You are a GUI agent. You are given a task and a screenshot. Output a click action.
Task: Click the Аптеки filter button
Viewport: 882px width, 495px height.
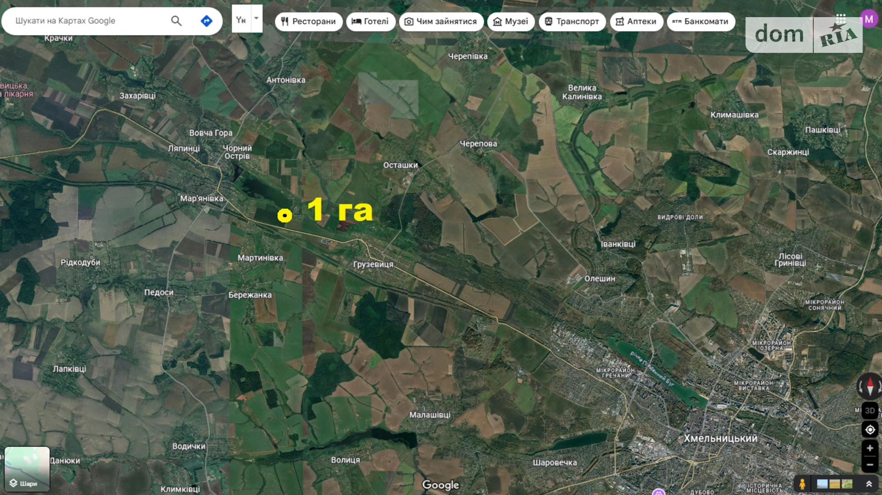636,21
